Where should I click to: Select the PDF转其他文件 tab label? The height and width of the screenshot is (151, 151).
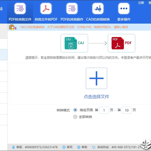click(20, 19)
